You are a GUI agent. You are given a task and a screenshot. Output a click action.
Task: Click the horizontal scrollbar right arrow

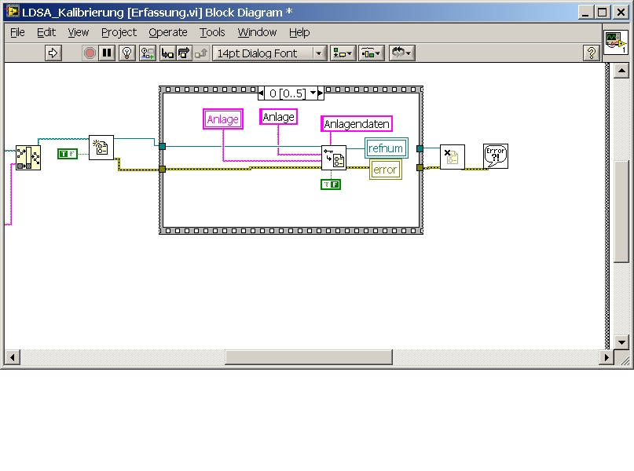point(606,357)
